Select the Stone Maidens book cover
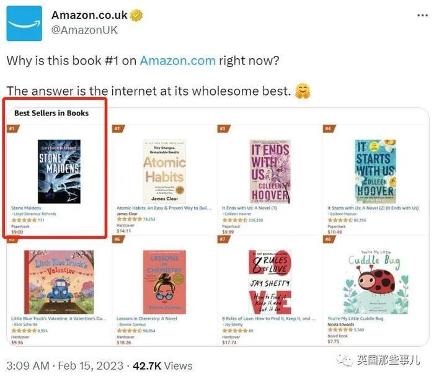This screenshot has height=379, width=434. click(59, 172)
